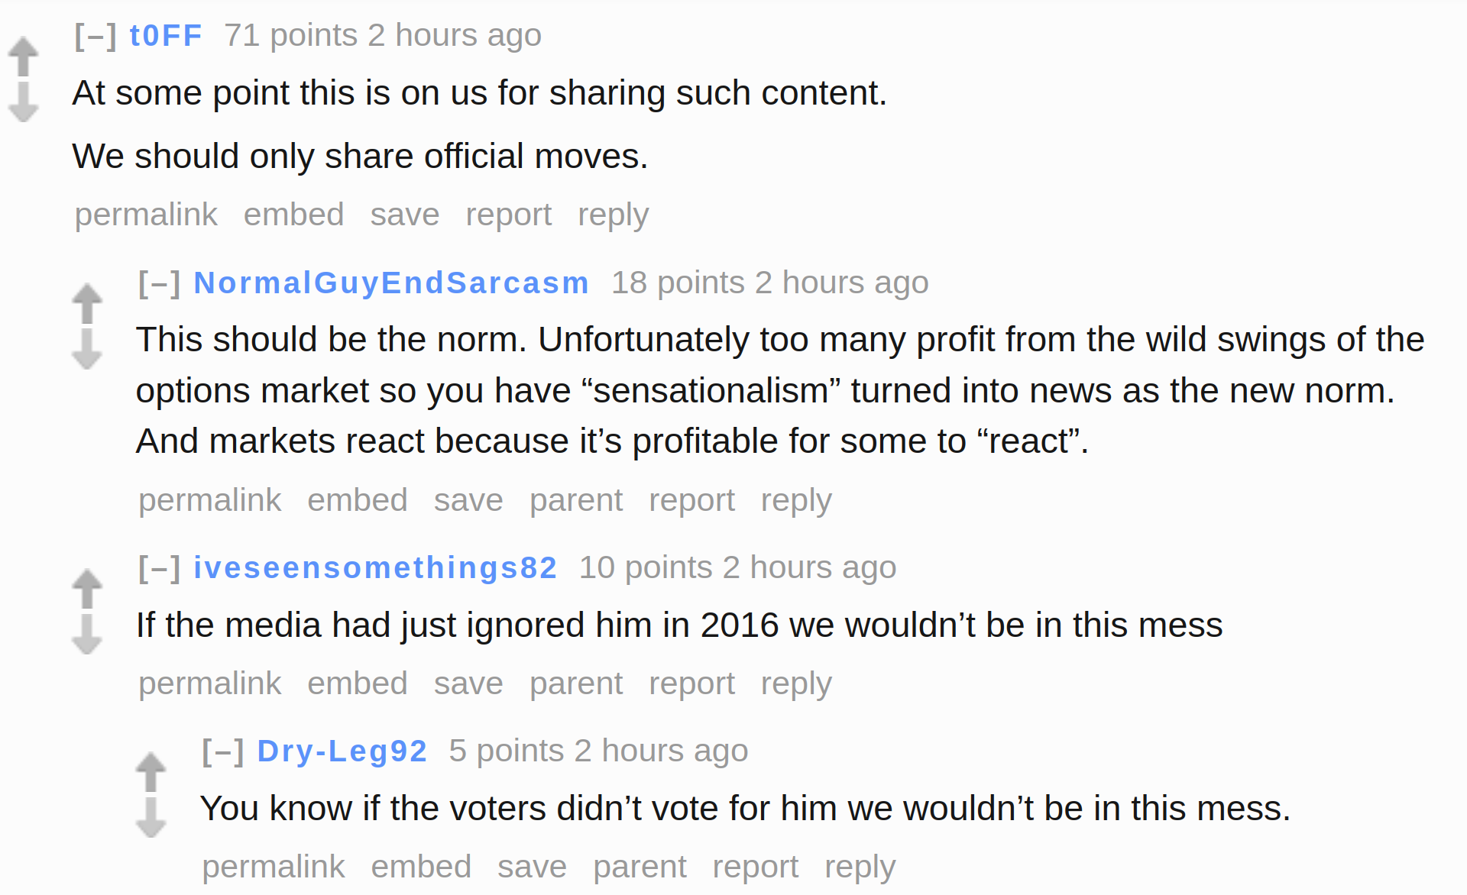
Task: Downvote NormalGuyEndSarcasm's comment
Action: pos(87,349)
